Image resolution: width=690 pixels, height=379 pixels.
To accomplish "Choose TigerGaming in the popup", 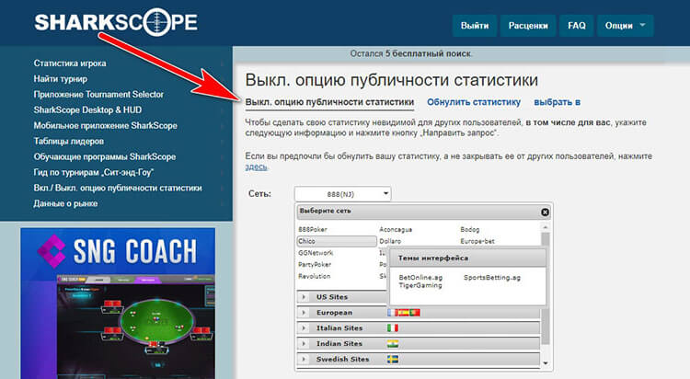I will pos(420,285).
